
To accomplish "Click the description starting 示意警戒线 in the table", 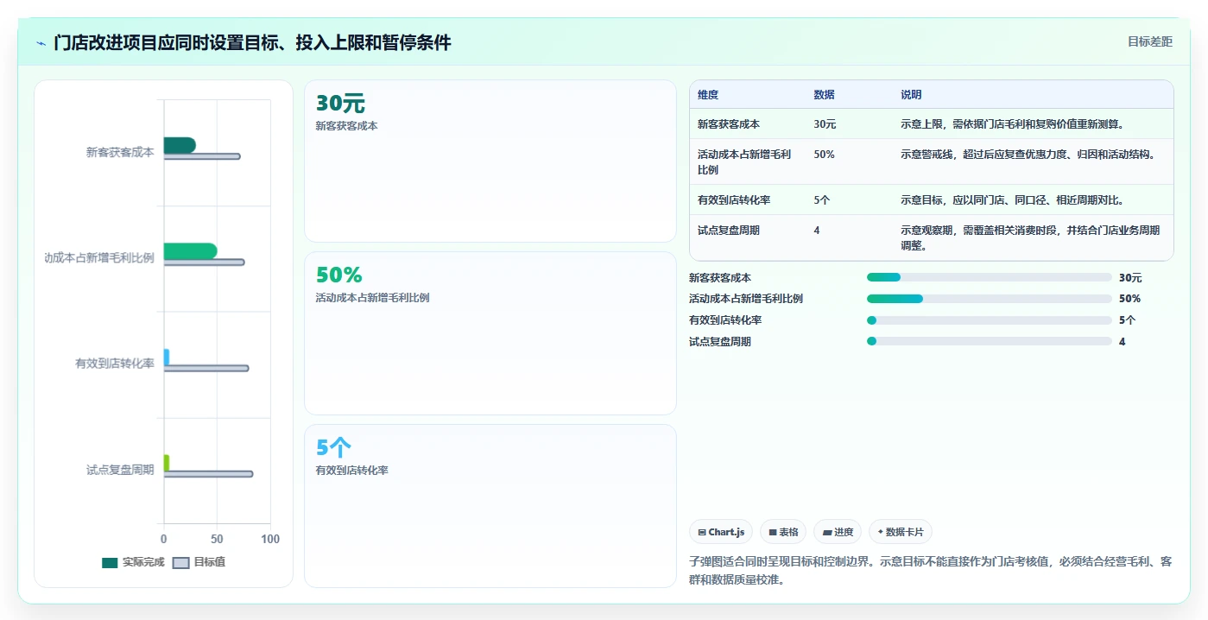I will [x=1028, y=155].
